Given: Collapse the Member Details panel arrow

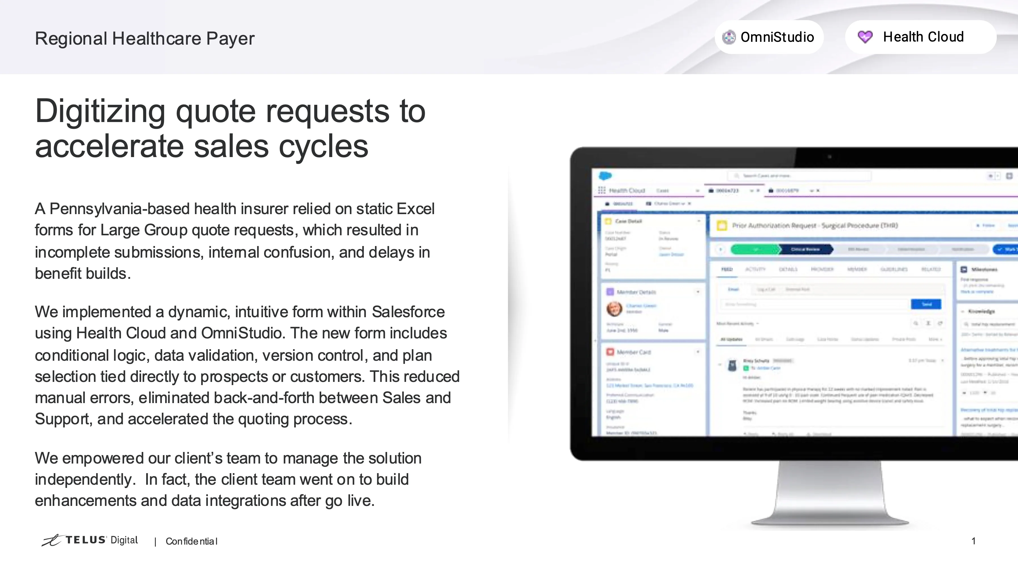Looking at the screenshot, I should click(x=698, y=292).
